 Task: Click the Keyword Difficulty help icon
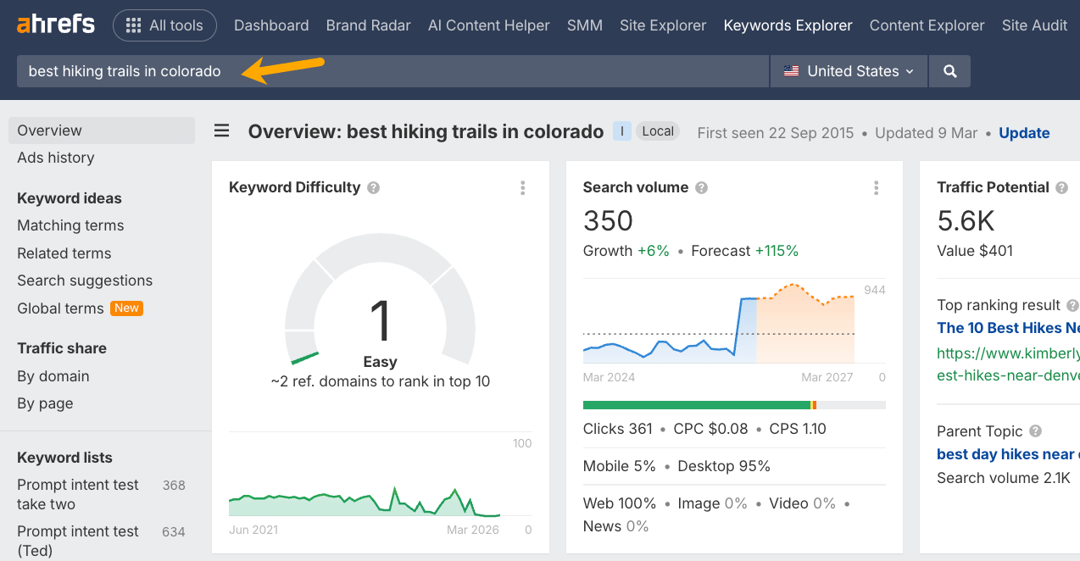pos(372,187)
